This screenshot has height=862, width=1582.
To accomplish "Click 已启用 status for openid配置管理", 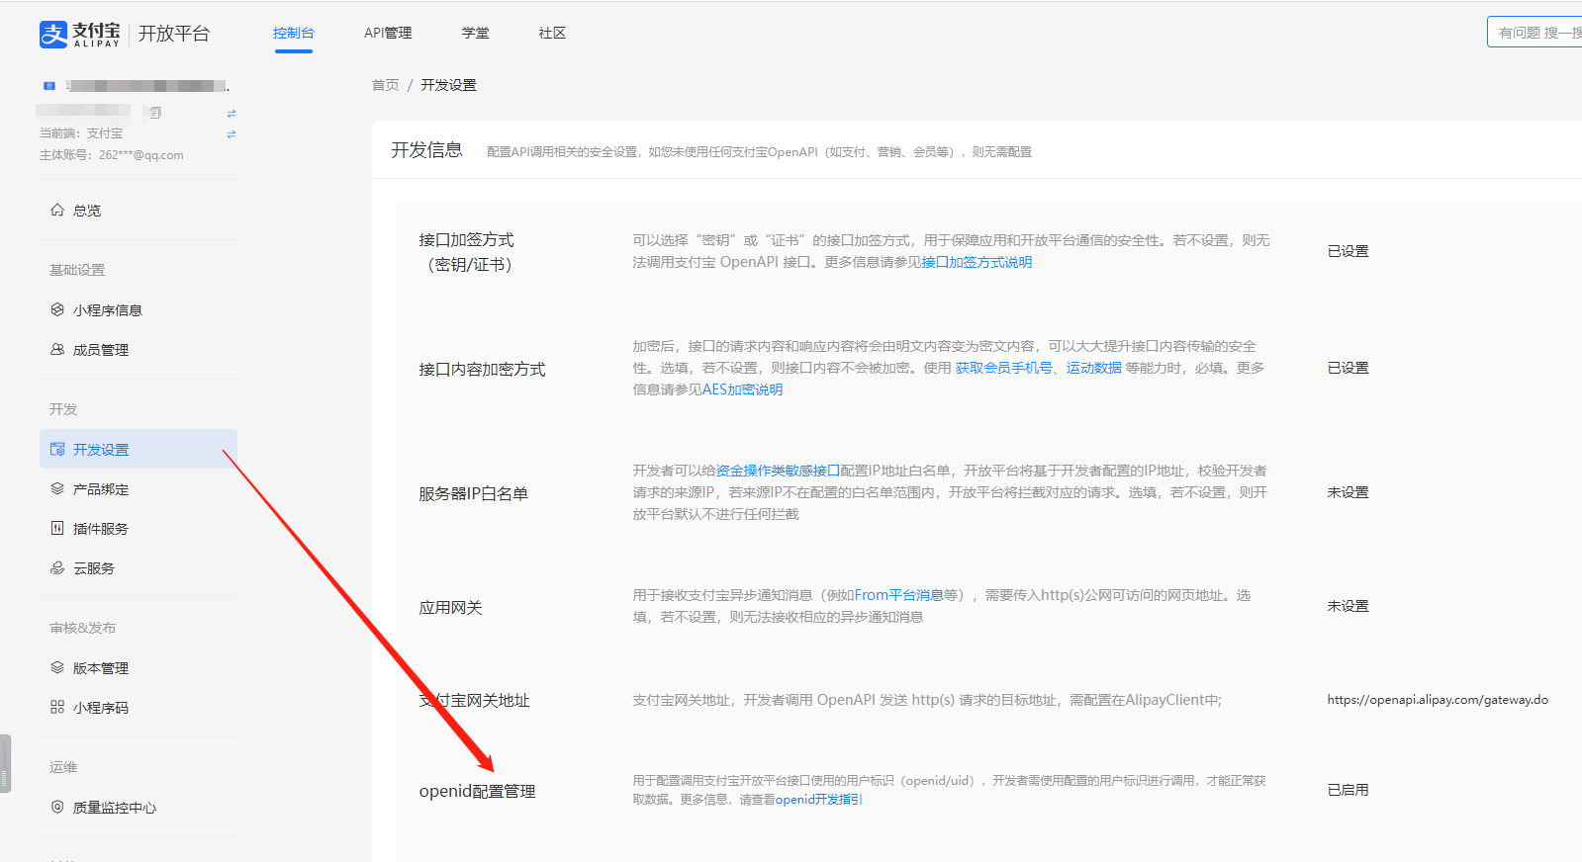I will pos(1348,790).
